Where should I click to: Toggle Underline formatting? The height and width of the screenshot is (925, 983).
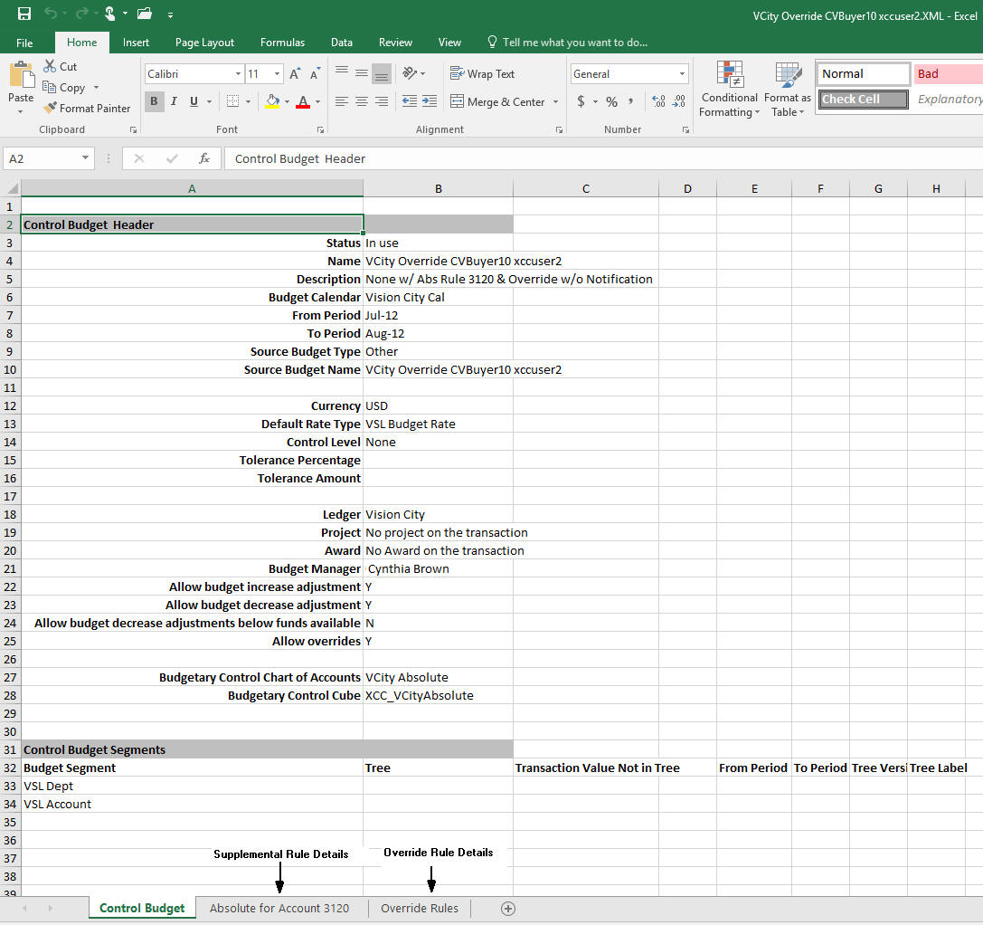(x=194, y=101)
